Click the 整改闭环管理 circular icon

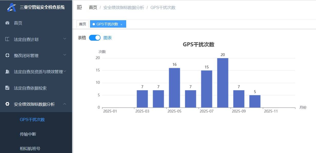tap(7, 56)
